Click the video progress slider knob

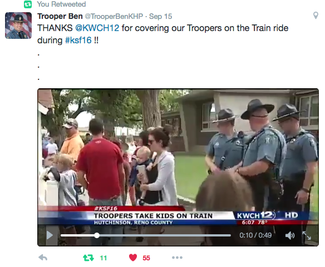[97, 235]
